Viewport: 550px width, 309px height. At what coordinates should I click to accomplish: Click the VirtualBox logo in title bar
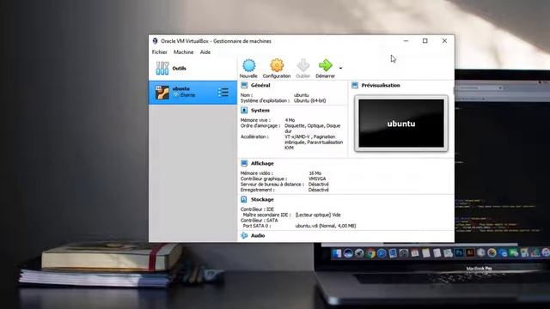pos(155,41)
